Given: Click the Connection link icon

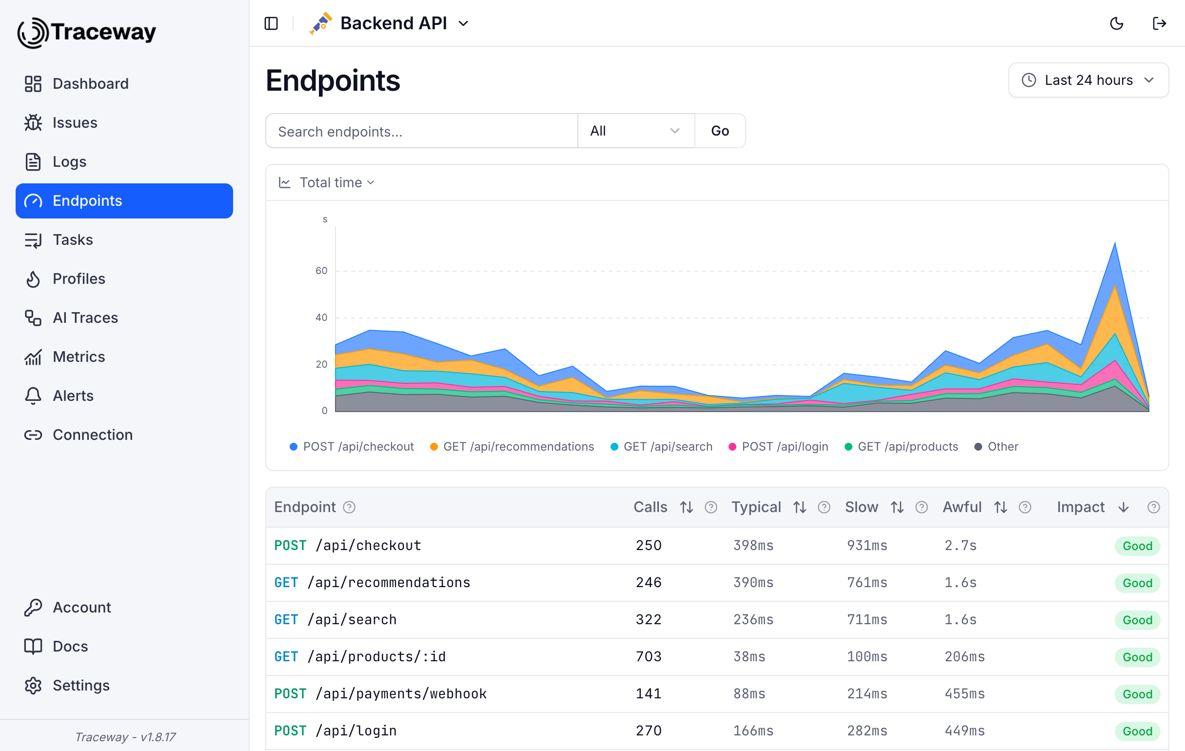Looking at the screenshot, I should pyautogui.click(x=33, y=435).
